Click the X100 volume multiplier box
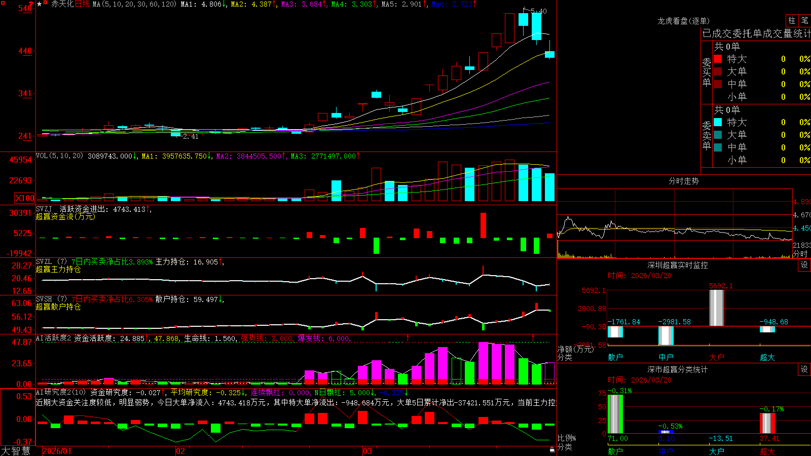The image size is (811, 456). click(25, 198)
